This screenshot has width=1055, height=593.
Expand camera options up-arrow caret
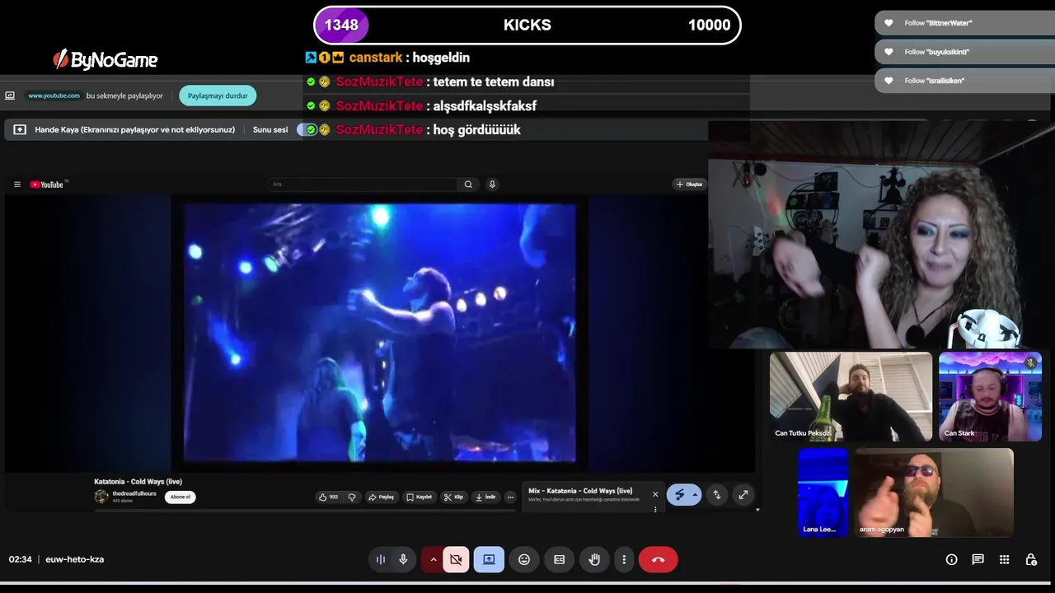pyautogui.click(x=433, y=559)
